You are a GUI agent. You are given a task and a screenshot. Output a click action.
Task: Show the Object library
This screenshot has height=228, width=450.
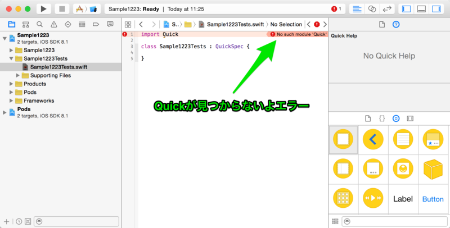coord(396,118)
